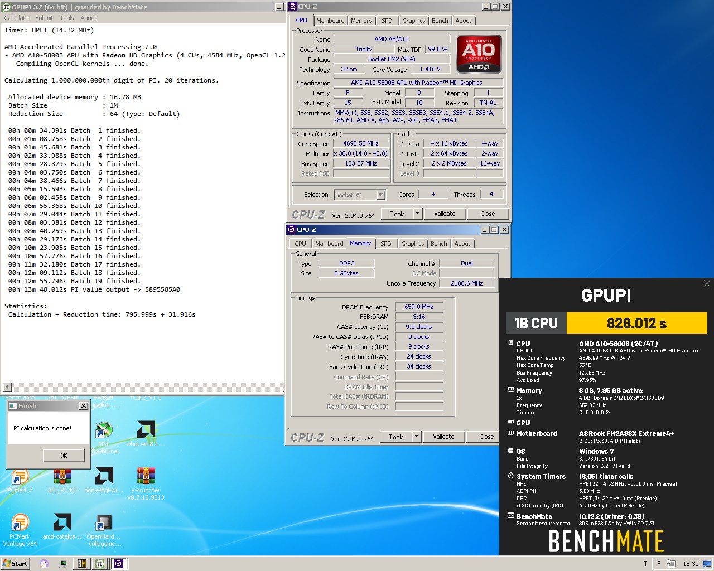Image resolution: width=714 pixels, height=571 pixels.
Task: Click the monitor quick-launch icon near Start
Action: pyautogui.click(x=63, y=564)
